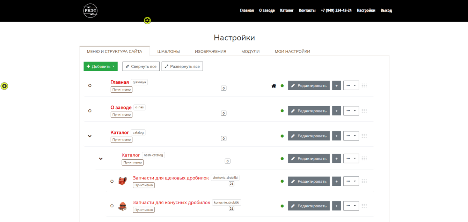Open the Модули tab
This screenshot has height=222, width=468.
click(250, 51)
